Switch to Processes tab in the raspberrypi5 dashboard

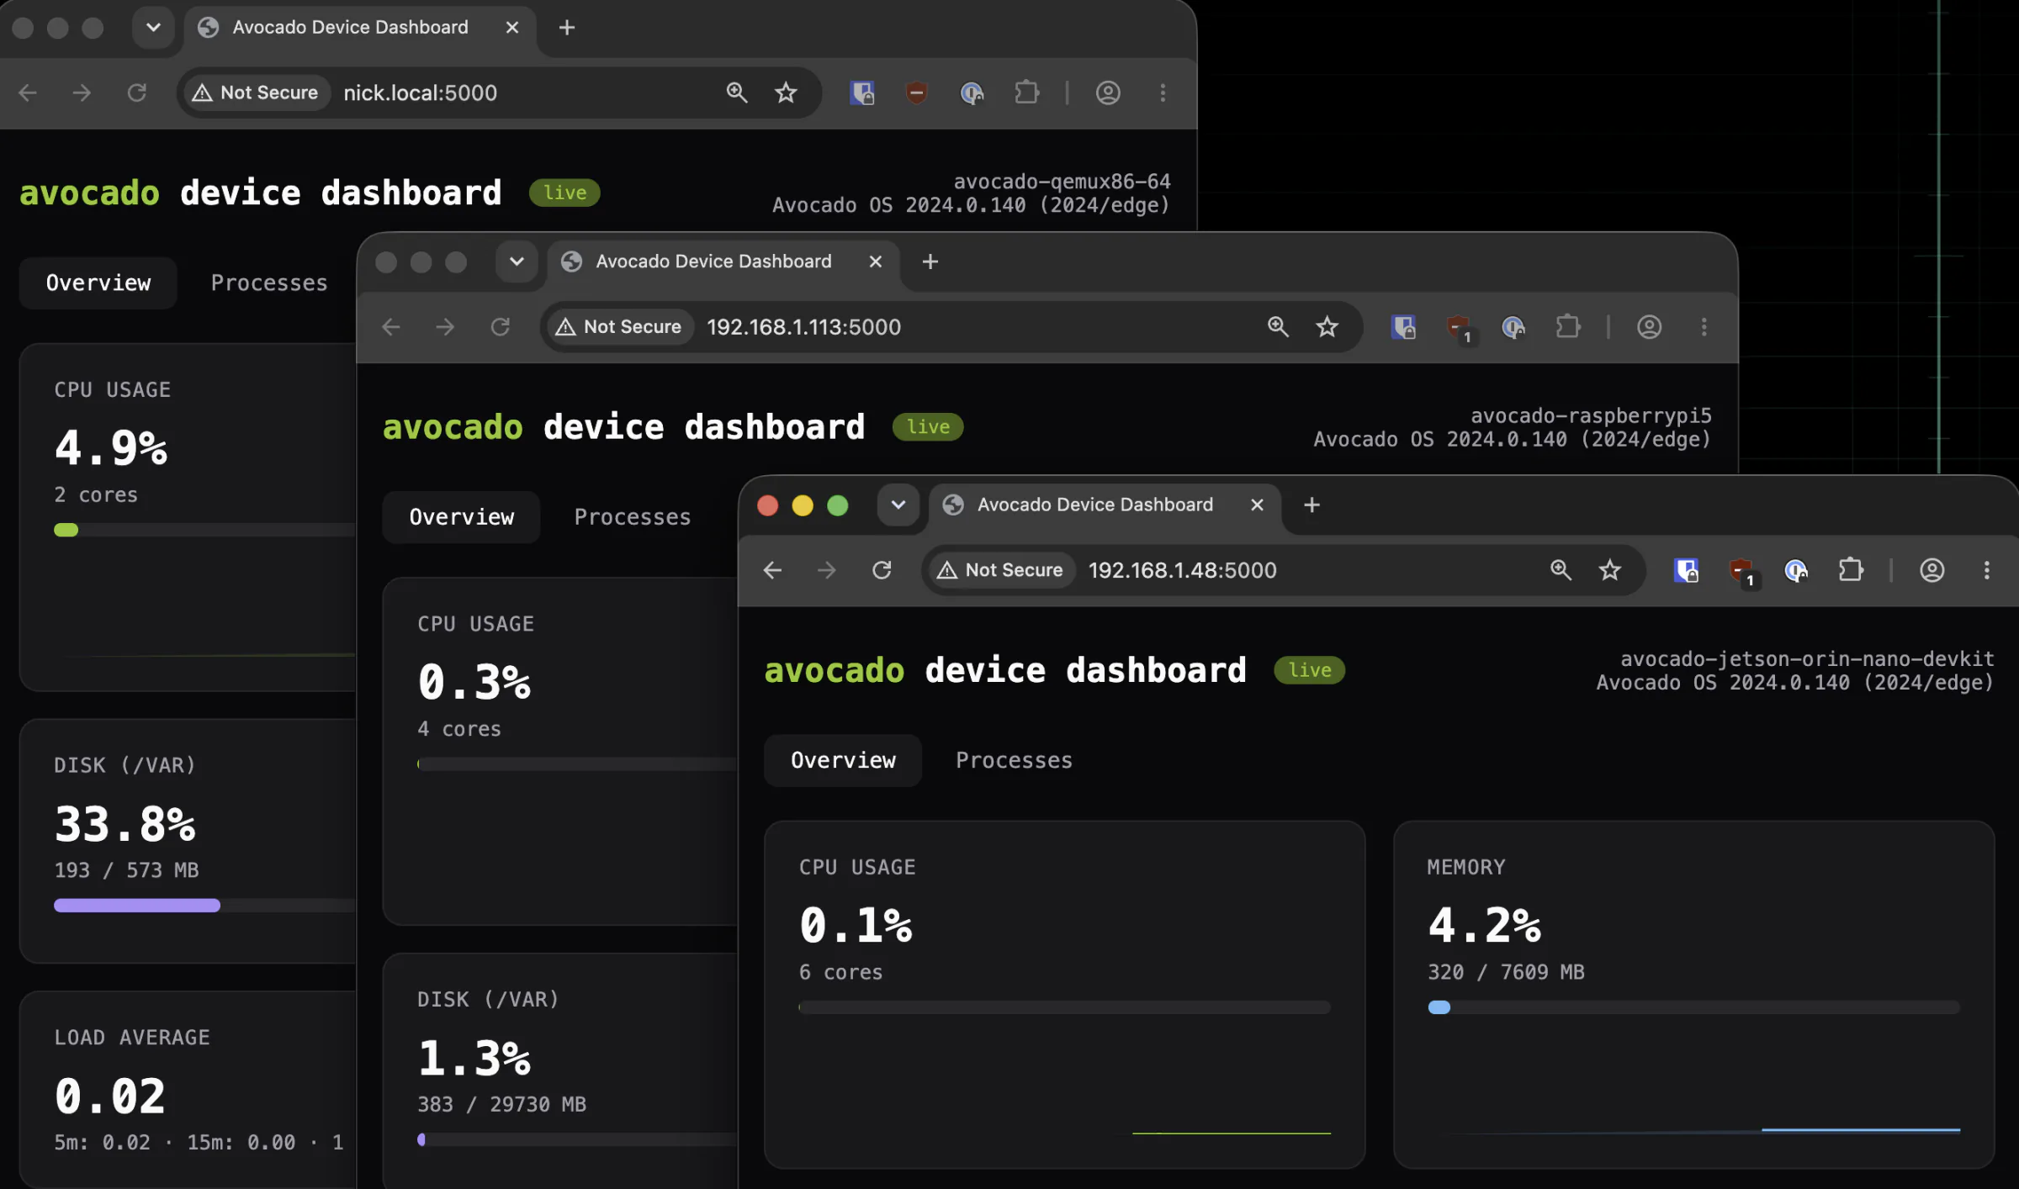pos(633,517)
